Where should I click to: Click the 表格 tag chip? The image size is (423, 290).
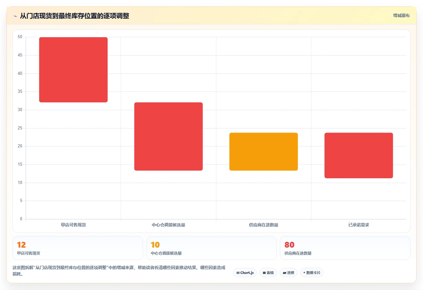pyautogui.click(x=268, y=273)
